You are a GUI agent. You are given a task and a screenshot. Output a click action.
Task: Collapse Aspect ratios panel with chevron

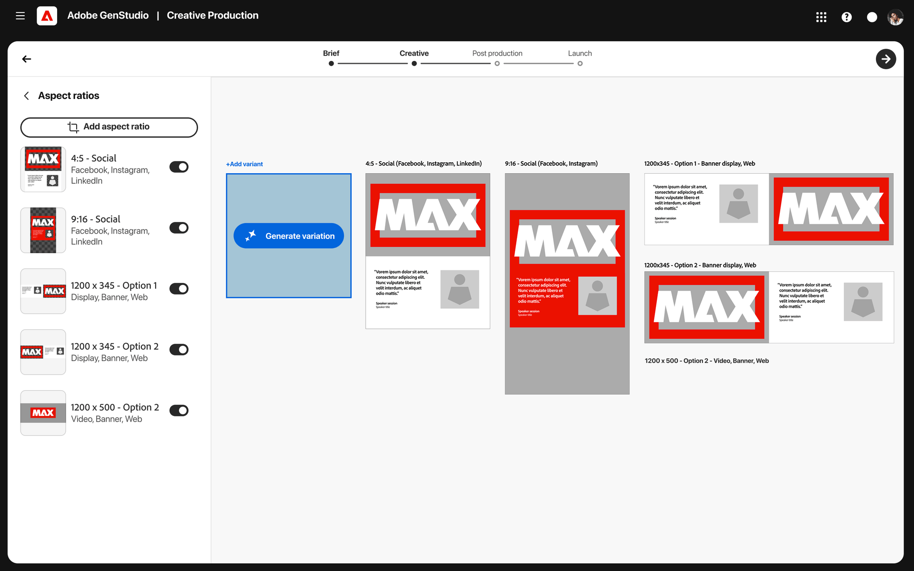point(27,96)
